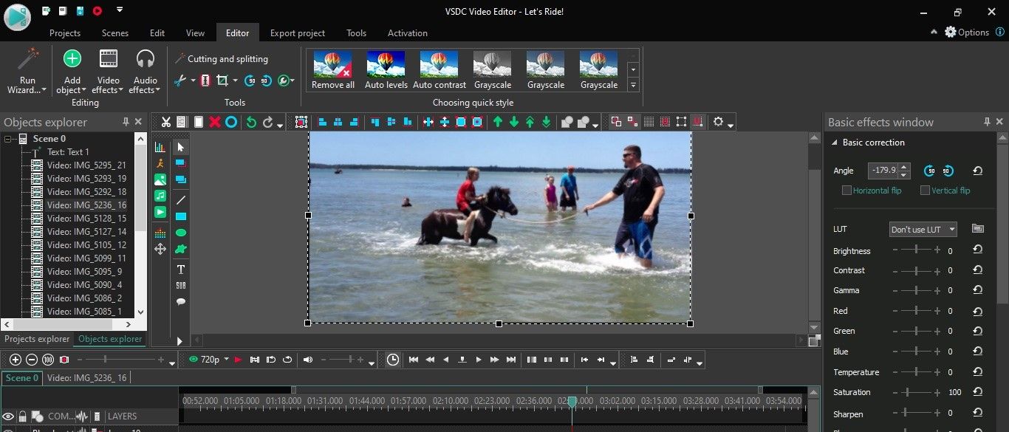
Task: Select the Ellipse drawing tool
Action: click(x=180, y=232)
